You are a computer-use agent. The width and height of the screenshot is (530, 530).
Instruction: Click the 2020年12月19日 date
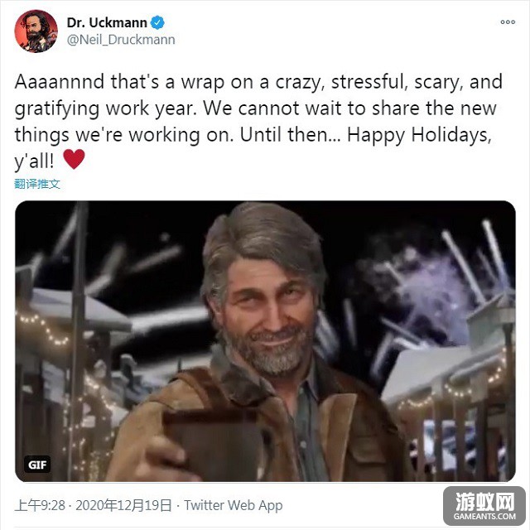[123, 505]
